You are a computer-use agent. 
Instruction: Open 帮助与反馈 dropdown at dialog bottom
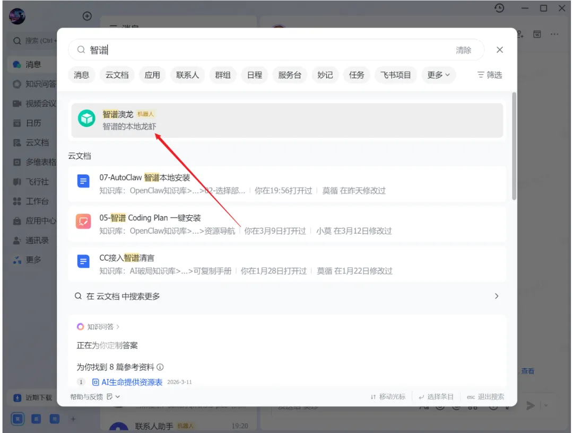[94, 396]
